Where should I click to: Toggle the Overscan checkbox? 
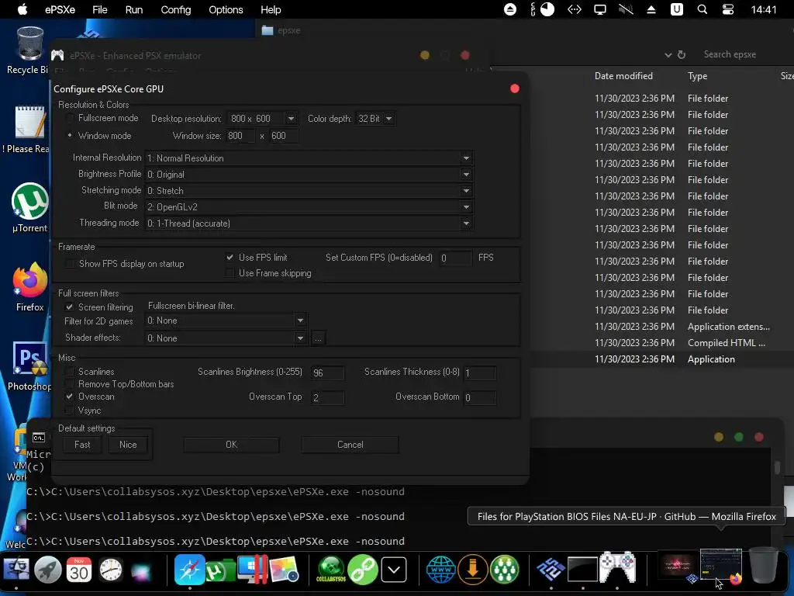coord(70,397)
